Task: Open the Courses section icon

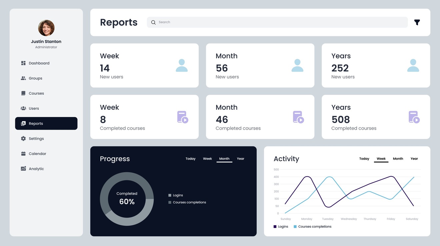Action: (x=23, y=93)
